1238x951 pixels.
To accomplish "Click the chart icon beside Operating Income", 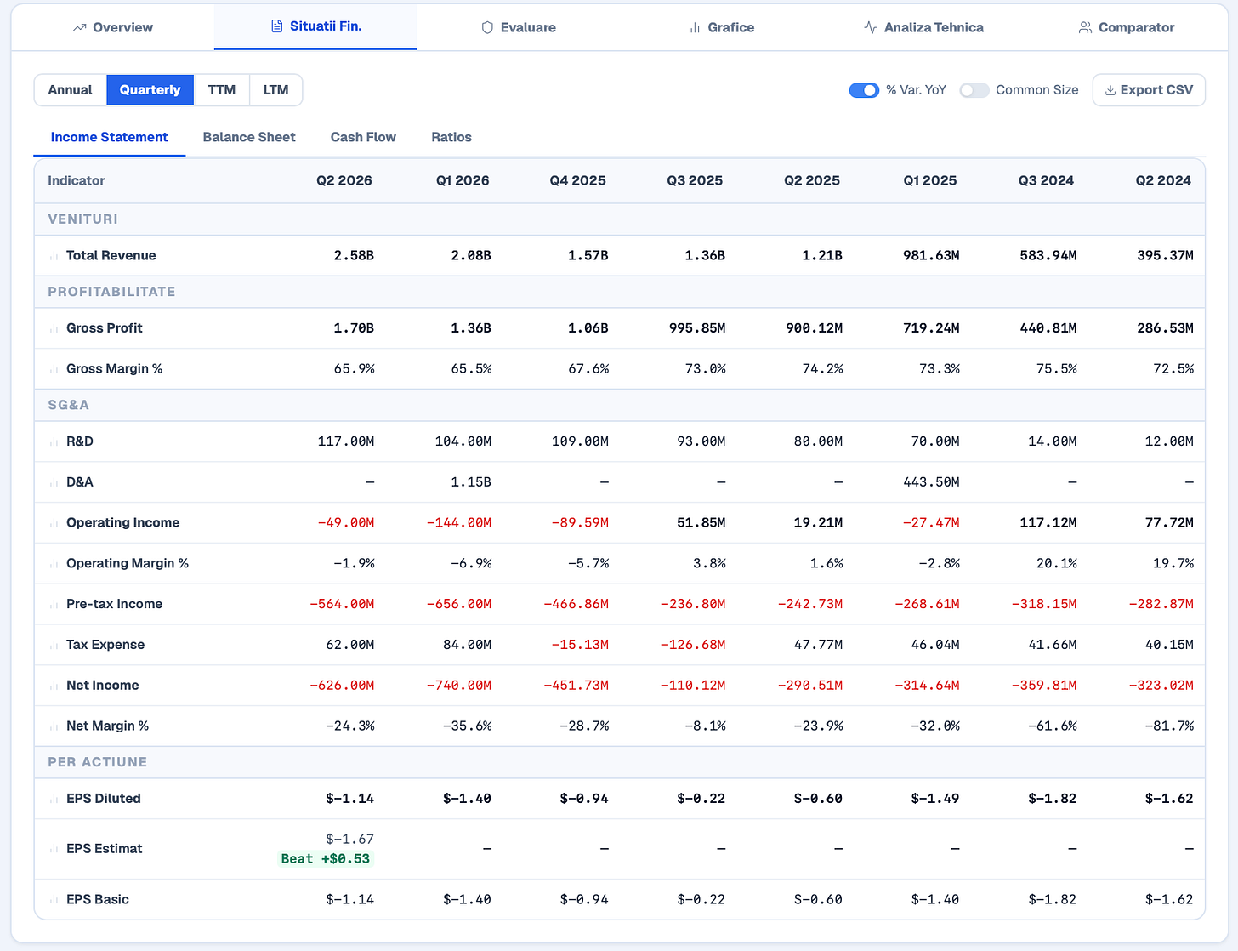I will point(54,523).
